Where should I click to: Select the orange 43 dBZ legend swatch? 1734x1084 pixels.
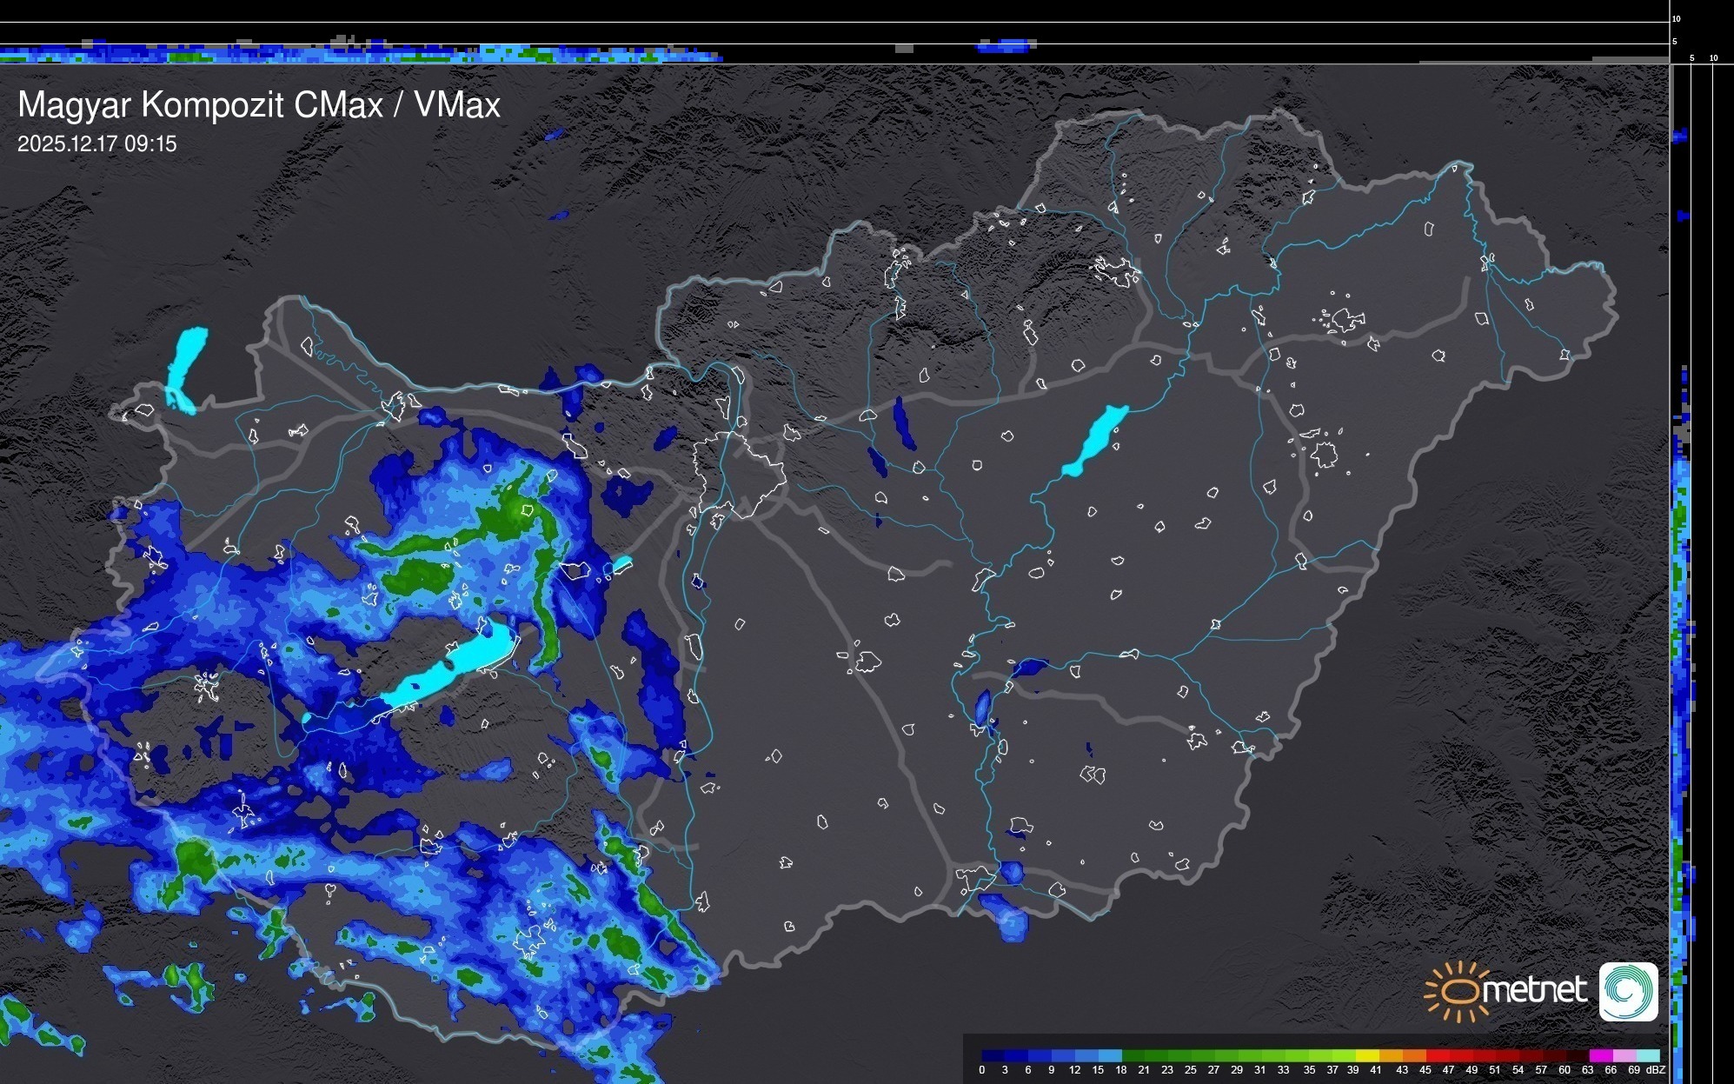[1413, 1055]
